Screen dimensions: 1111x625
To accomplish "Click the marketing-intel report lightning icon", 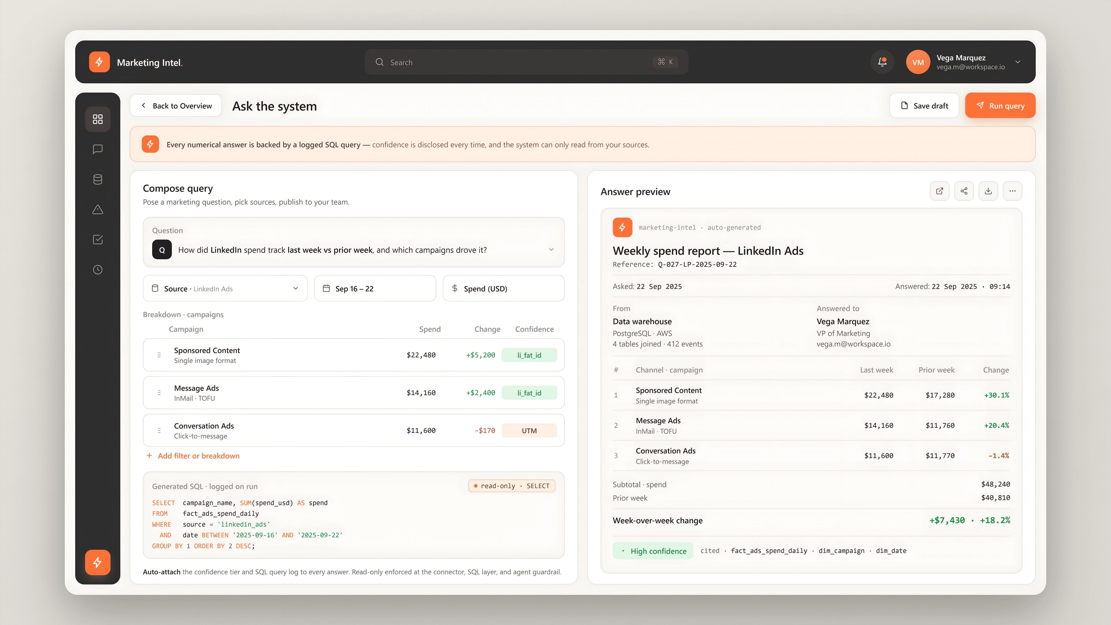I will [622, 227].
